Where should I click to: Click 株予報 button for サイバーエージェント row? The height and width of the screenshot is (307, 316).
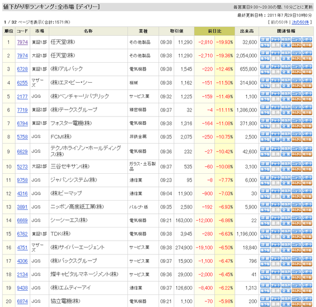click(x=265, y=251)
